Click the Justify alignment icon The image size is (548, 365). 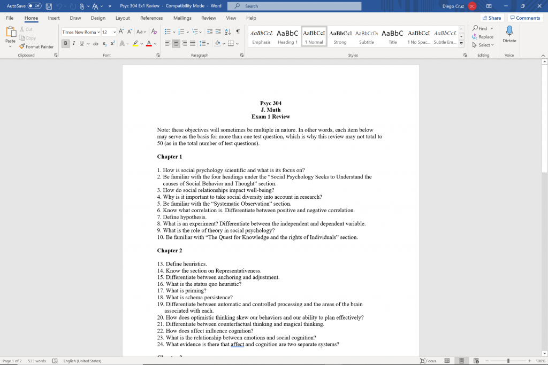click(193, 43)
